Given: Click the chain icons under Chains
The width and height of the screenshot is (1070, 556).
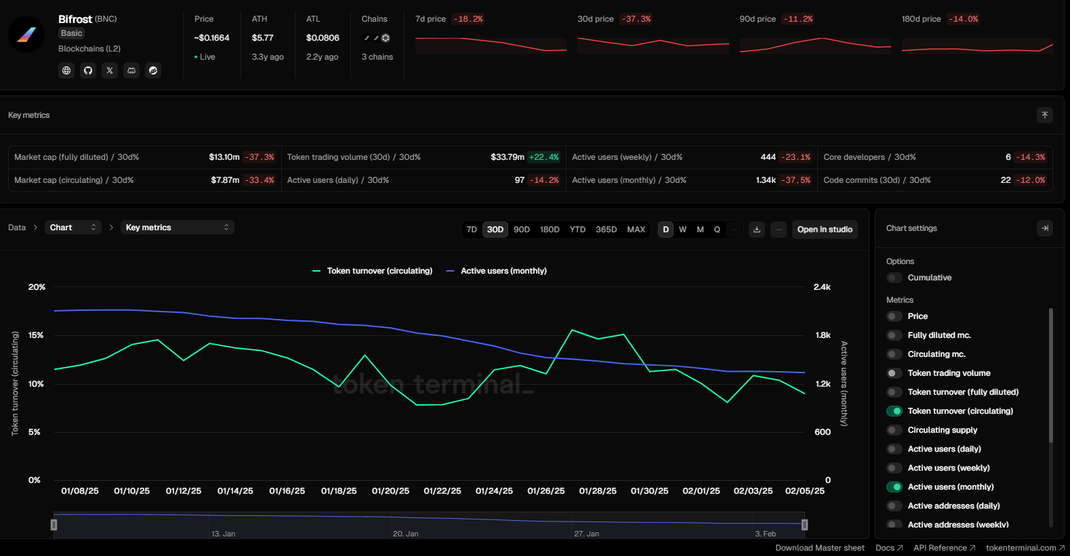Looking at the screenshot, I should click(377, 38).
